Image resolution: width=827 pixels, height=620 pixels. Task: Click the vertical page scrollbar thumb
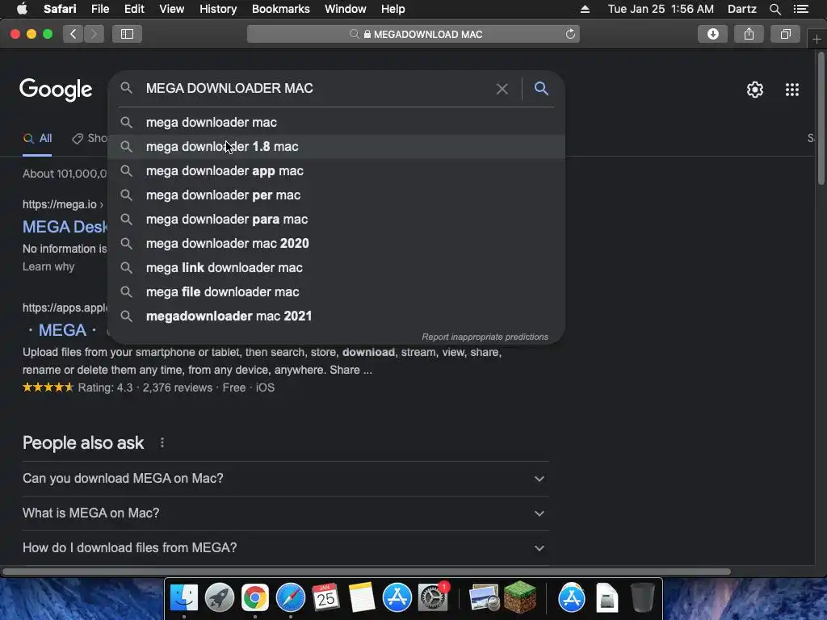coord(821,119)
